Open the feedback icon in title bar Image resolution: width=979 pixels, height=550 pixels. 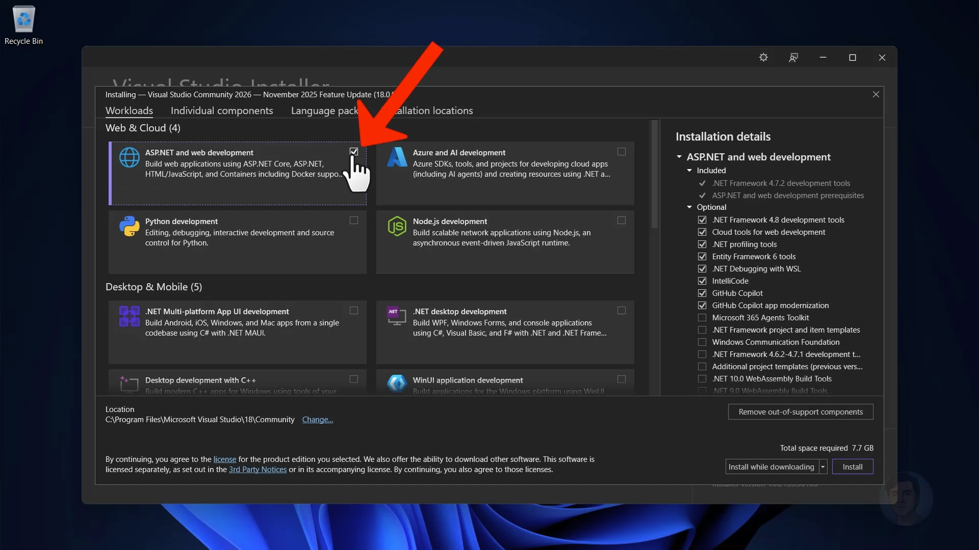(793, 58)
